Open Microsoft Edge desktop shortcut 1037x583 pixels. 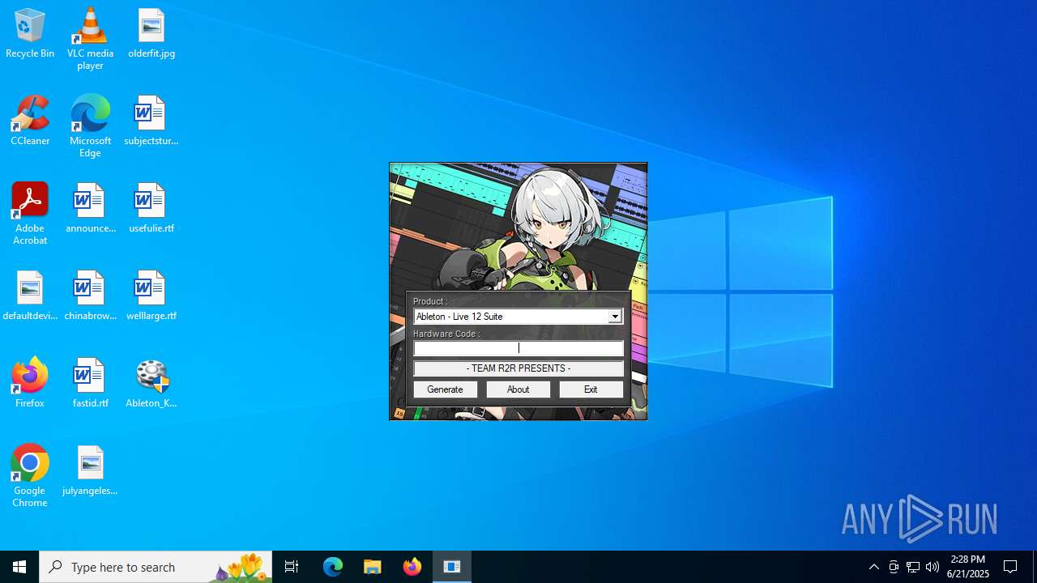(90, 126)
